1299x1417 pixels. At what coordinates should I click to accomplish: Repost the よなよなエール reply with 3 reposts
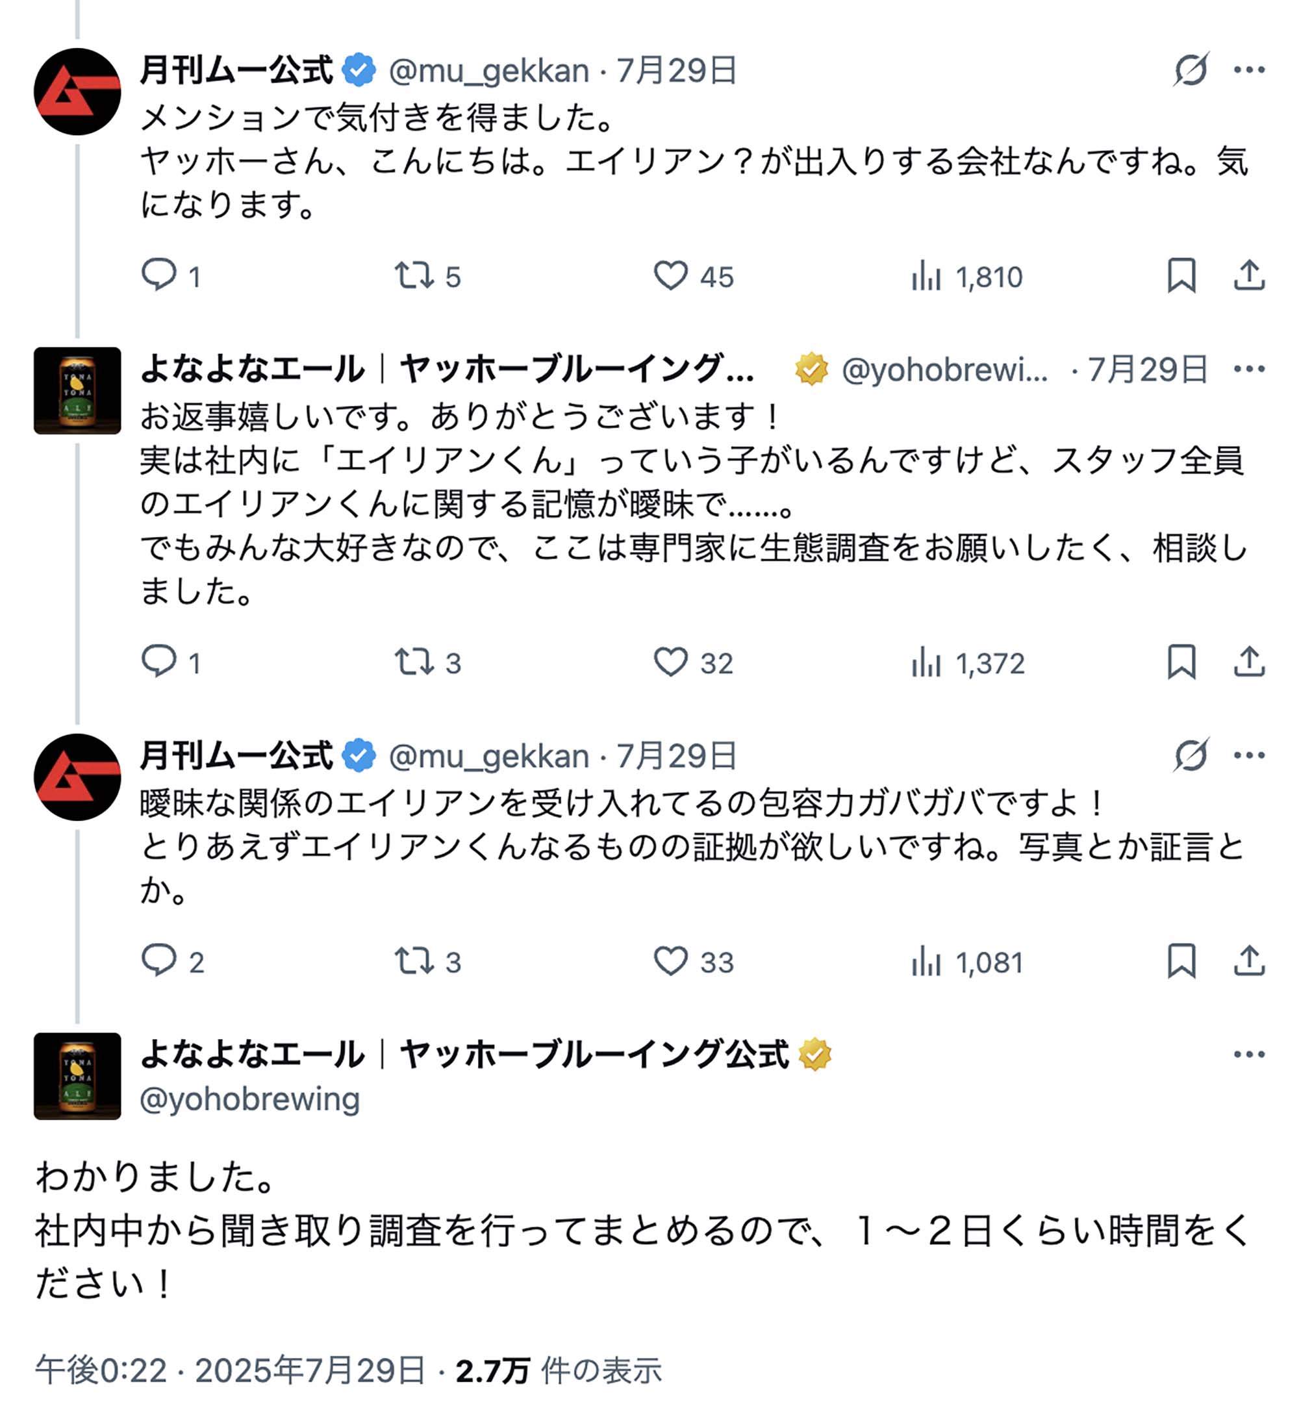coord(413,662)
